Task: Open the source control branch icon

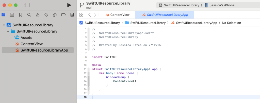Action: (x=82, y=5)
